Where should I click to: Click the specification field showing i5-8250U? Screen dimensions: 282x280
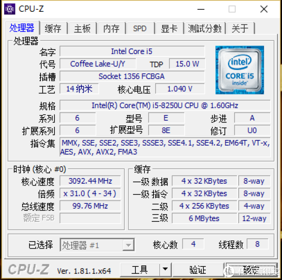coord(165,105)
